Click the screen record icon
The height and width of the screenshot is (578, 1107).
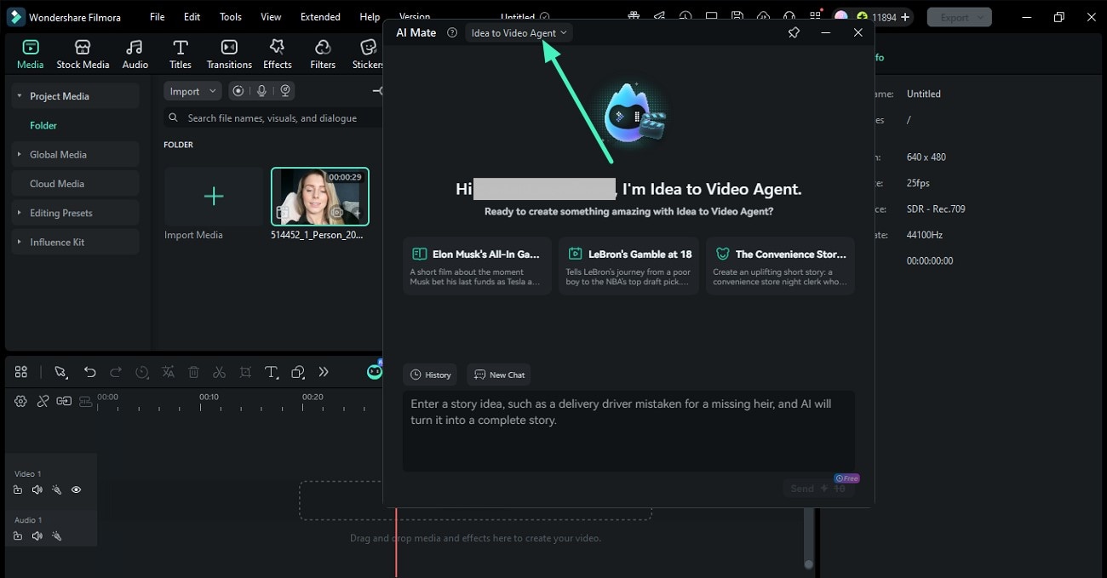pos(238,91)
